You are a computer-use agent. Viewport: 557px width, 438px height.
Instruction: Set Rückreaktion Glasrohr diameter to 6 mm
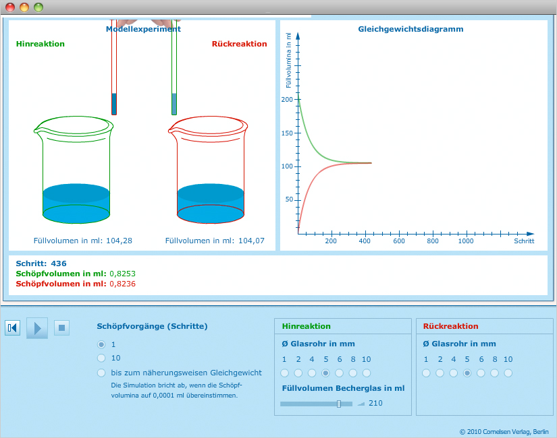pyautogui.click(x=481, y=373)
